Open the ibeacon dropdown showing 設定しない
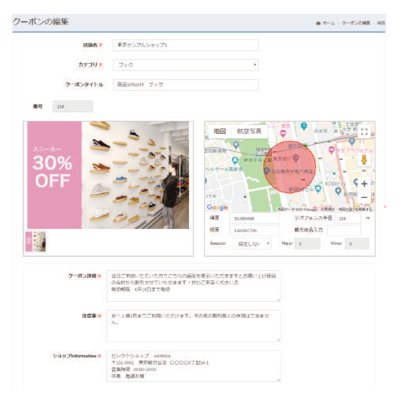 252,244
